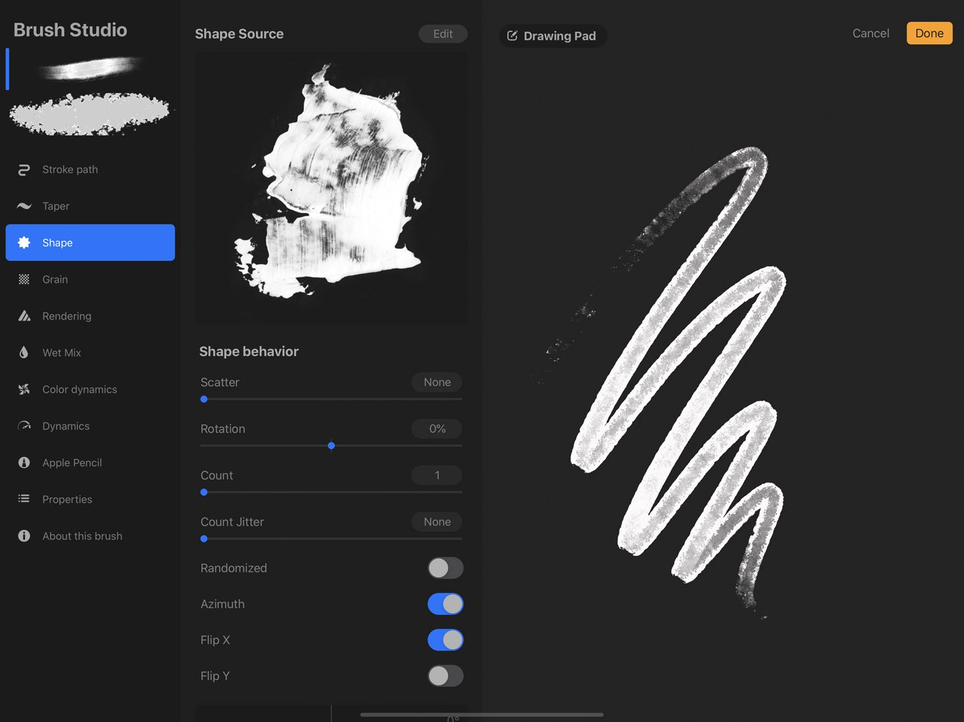Select the Wet Mix settings icon
The height and width of the screenshot is (722, 964).
[x=24, y=352]
